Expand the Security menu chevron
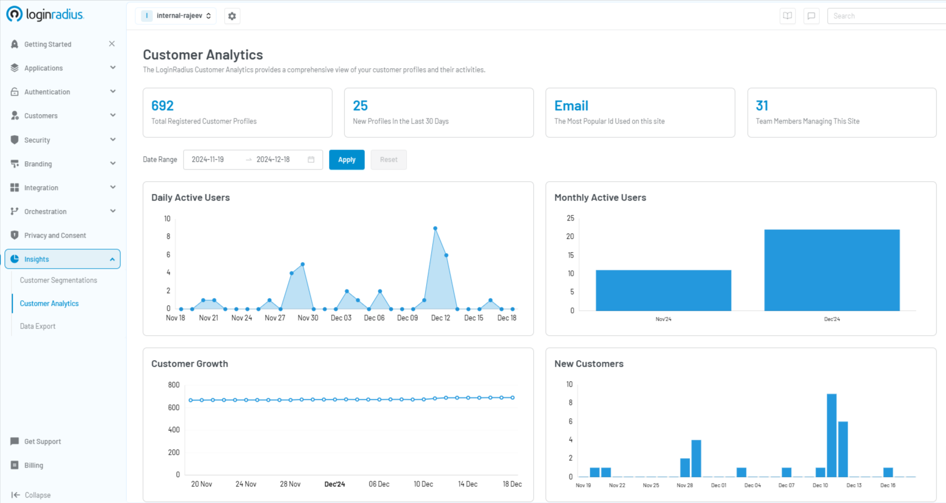This screenshot has height=503, width=946. (x=113, y=140)
